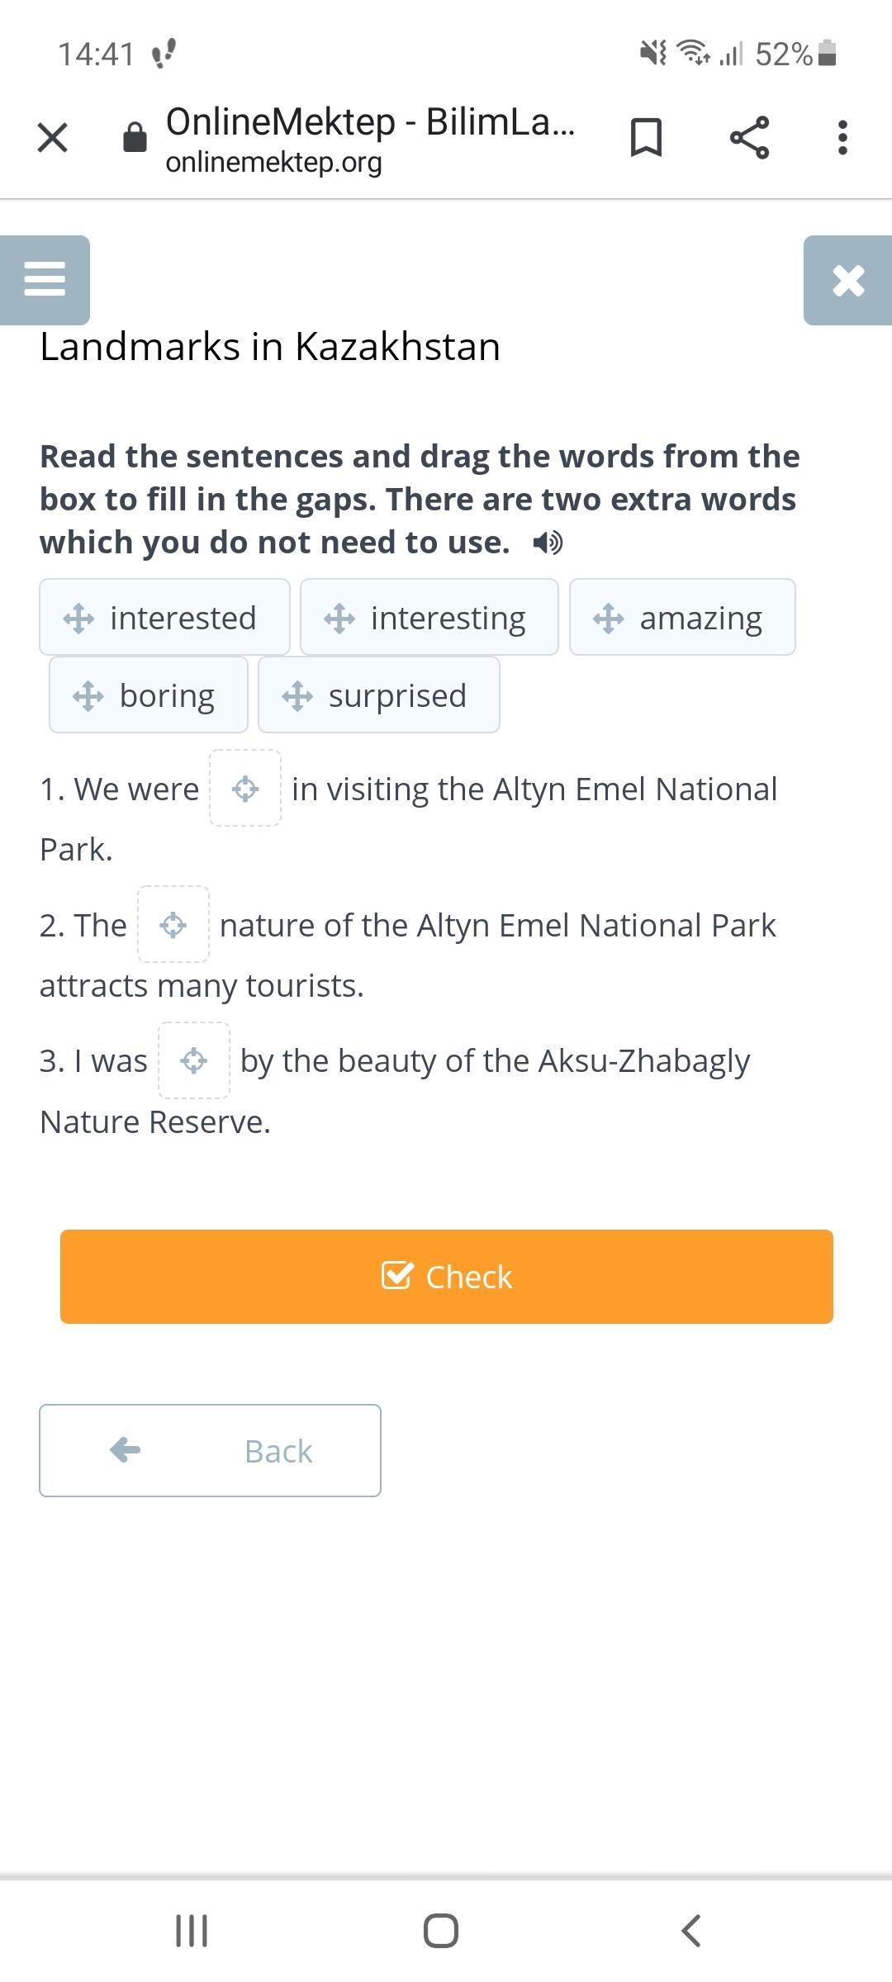Image resolution: width=892 pixels, height=1982 pixels.
Task: Tap the Android home navigation button
Action: point(441,1931)
